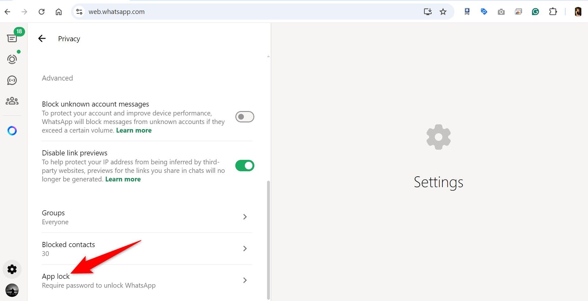Expand the Blocked contacts chevron

245,248
